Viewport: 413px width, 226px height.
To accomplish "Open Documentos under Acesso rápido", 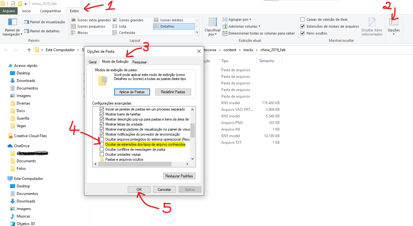I will click(x=24, y=88).
